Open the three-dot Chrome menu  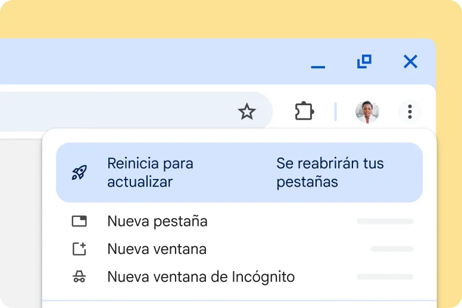(x=410, y=111)
